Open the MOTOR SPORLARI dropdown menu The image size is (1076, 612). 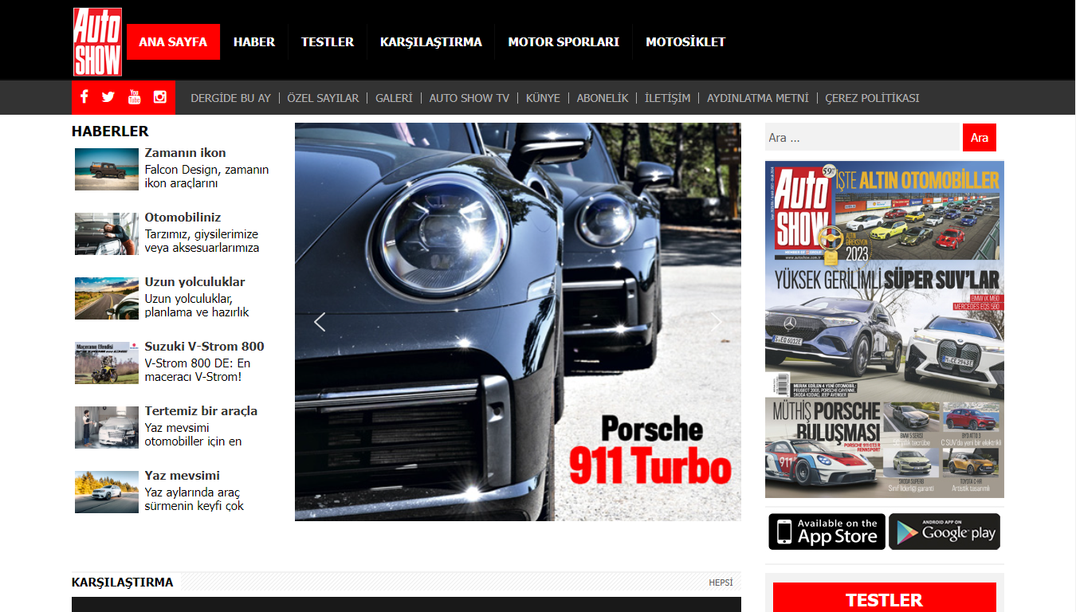click(x=564, y=41)
